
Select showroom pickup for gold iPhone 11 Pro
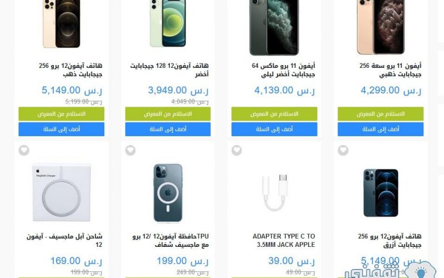point(381,114)
